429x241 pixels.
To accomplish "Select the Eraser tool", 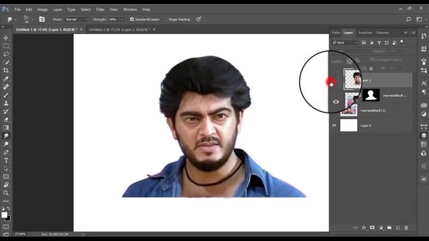I will [6, 119].
